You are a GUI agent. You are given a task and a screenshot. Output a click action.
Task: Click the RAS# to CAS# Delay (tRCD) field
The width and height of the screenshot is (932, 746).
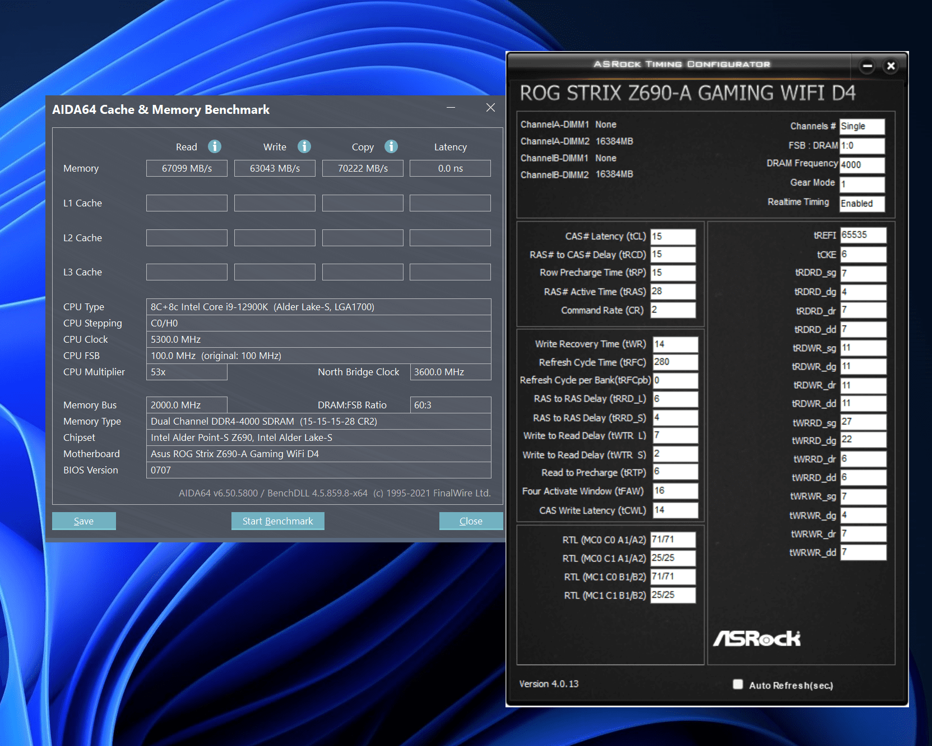tap(673, 255)
